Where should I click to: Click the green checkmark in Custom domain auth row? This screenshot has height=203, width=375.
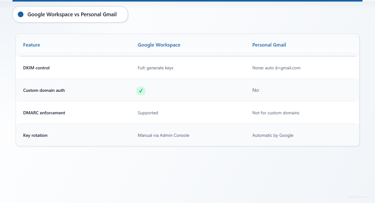point(141,91)
